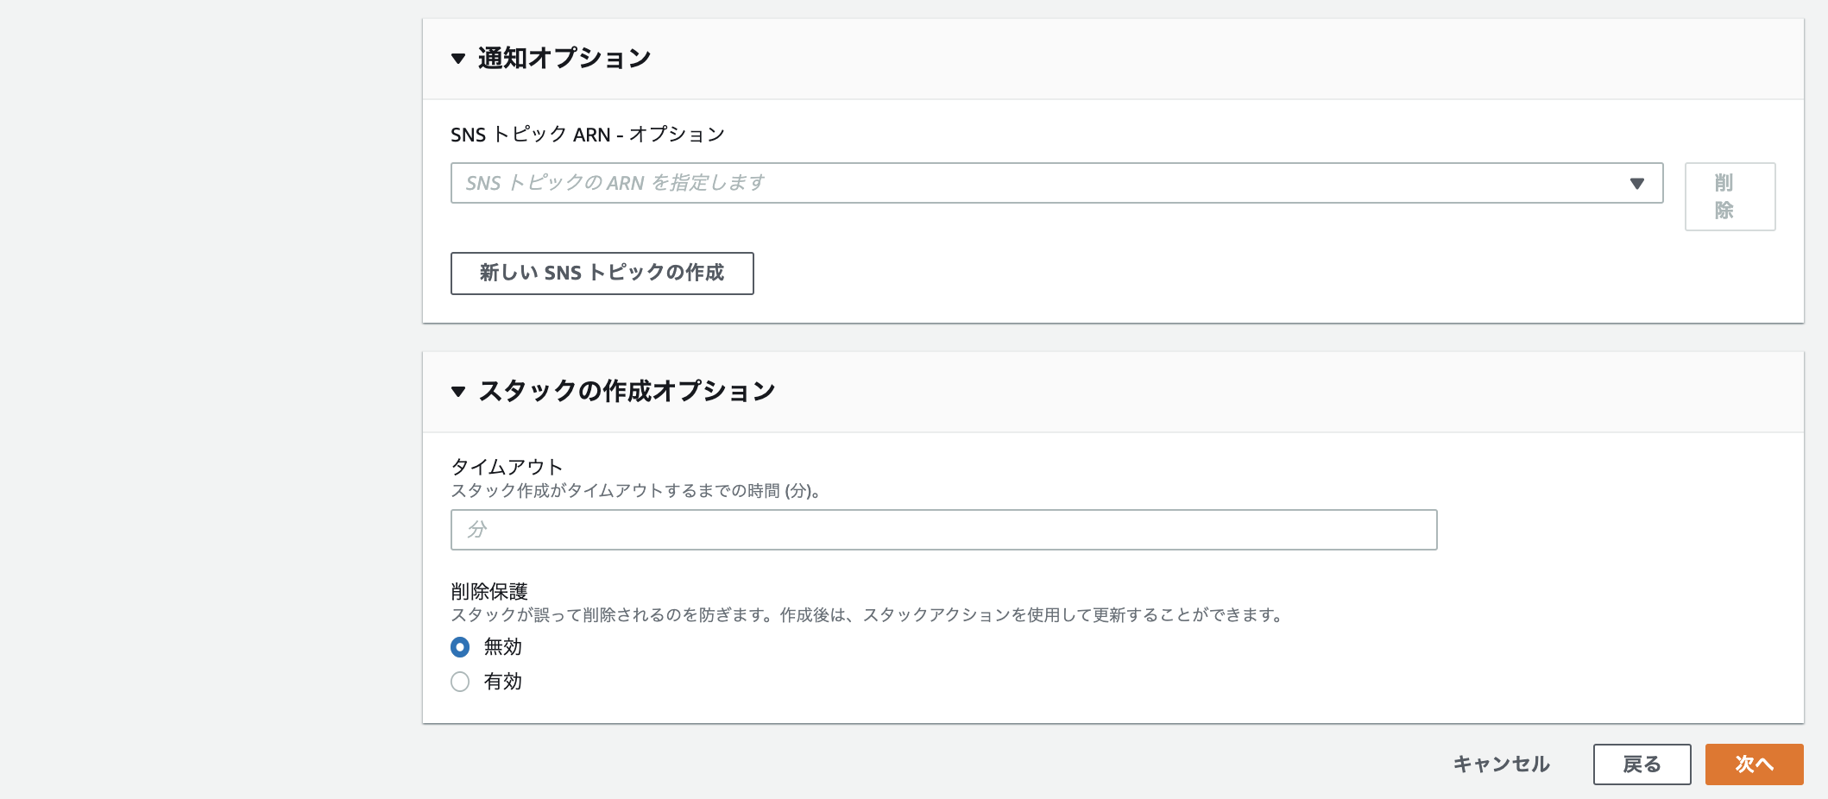
Task: Click the SNS トピック ARN - オプション label
Action: 588,135
